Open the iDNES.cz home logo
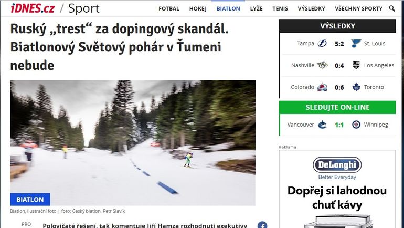 [x=33, y=8]
